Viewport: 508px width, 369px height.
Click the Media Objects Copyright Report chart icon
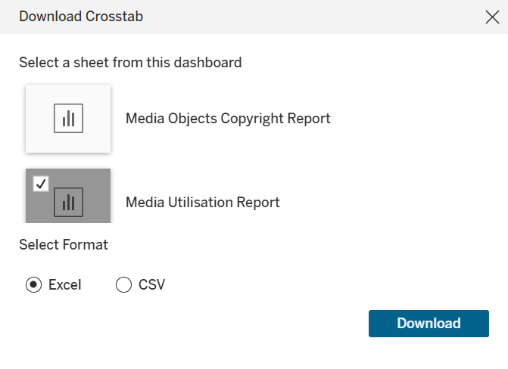click(68, 119)
